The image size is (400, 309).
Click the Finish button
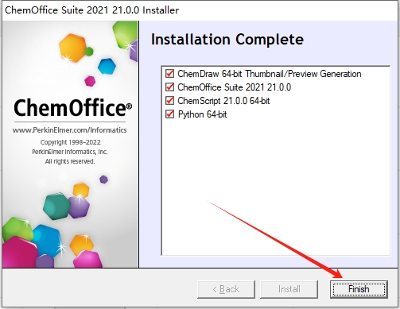coord(359,289)
